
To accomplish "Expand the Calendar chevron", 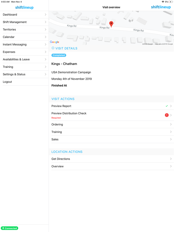I will coord(46,37).
